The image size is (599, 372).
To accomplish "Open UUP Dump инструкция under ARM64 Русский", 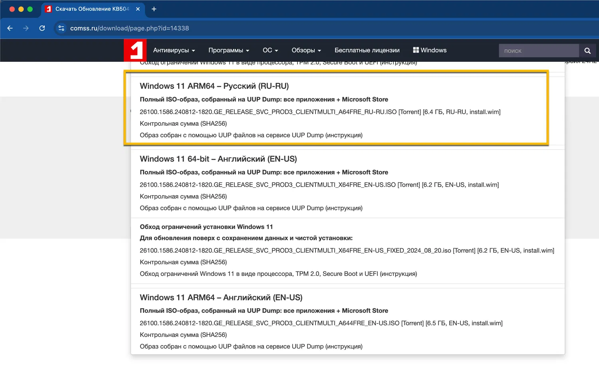I will [x=344, y=135].
